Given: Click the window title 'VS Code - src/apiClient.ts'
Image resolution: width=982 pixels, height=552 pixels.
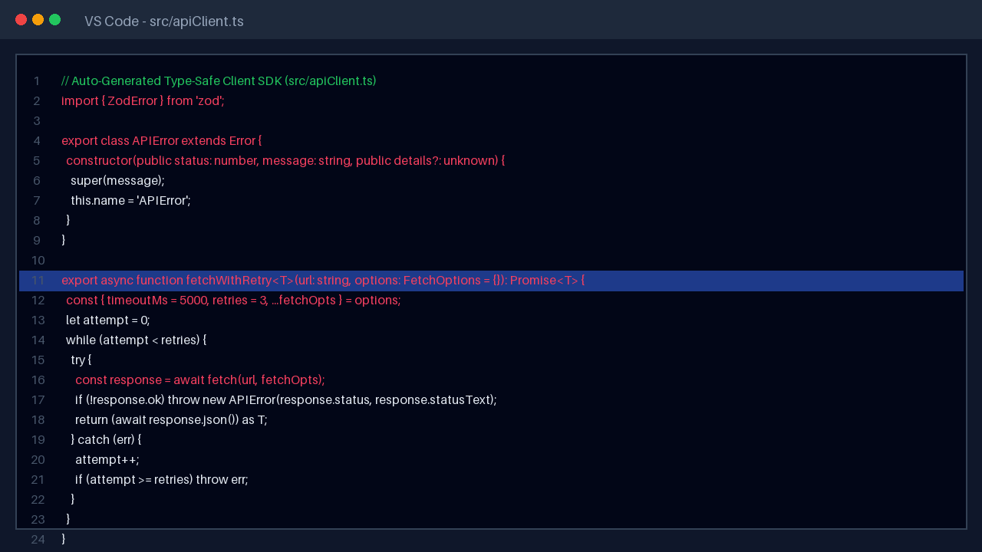Looking at the screenshot, I should [164, 21].
